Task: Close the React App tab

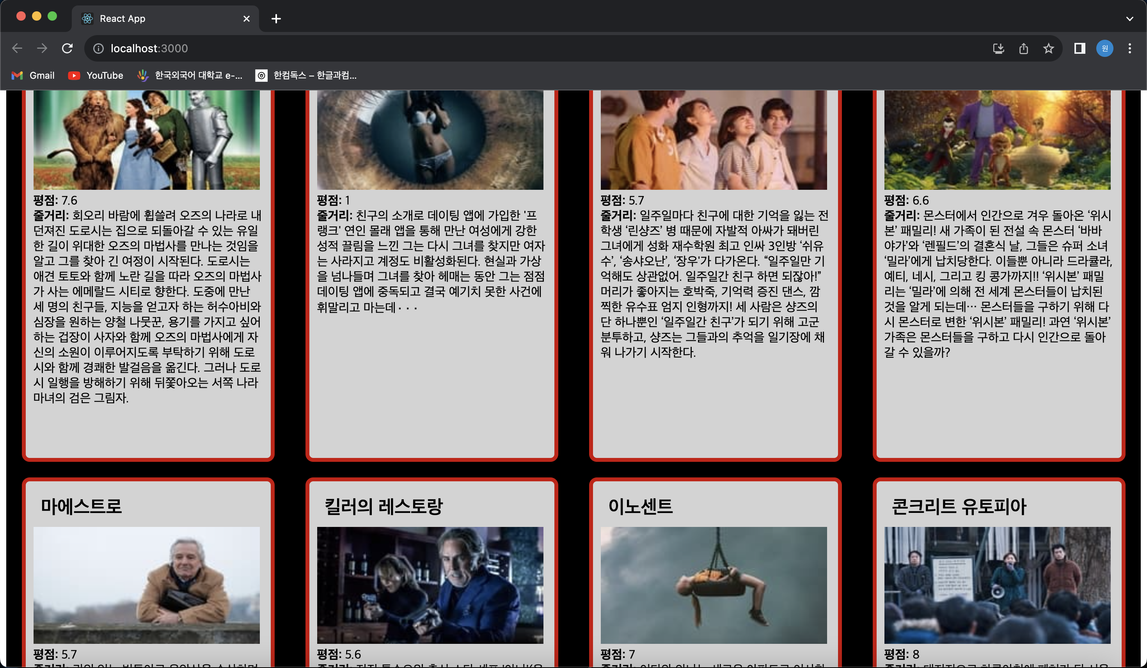Action: tap(247, 19)
